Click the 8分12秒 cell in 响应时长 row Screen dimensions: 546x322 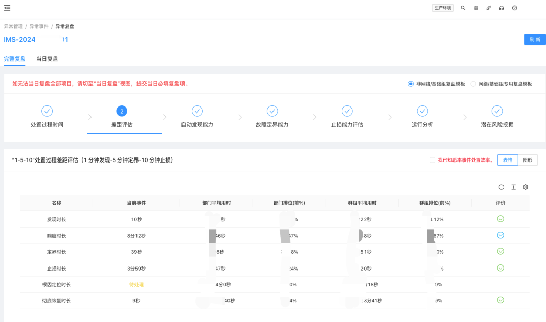(136, 236)
